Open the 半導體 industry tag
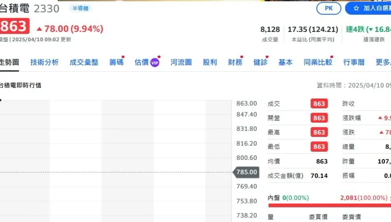This screenshot has height=222, width=391. (x=80, y=8)
